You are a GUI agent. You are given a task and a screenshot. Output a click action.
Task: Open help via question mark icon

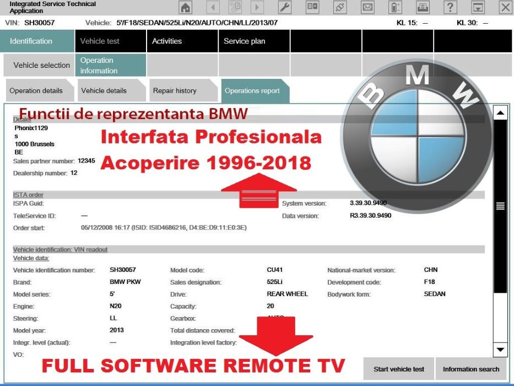point(451,7)
